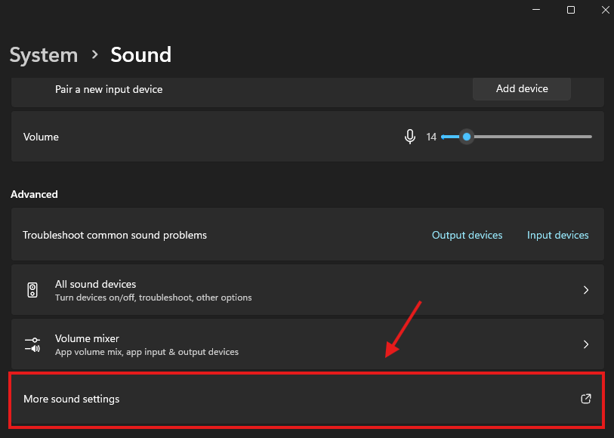
Task: Expand Volume mixer using its right chevron
Action: [586, 345]
